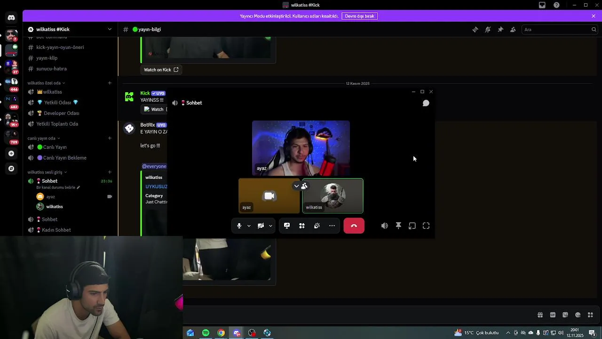Open Discover servers compass icon

11,169
